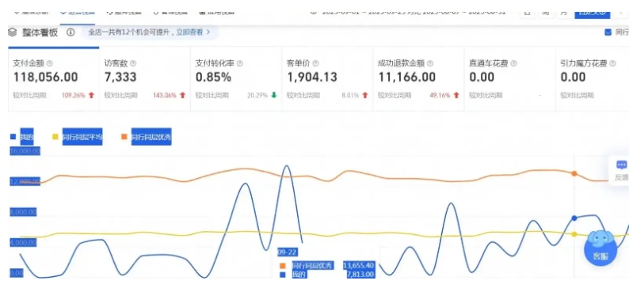Click the green down arrow next to 20.29%
Screen dimensions: 629x307
pos(274,96)
